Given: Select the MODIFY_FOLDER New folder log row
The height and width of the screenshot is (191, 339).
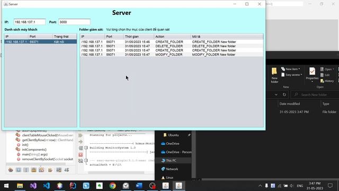Looking at the screenshot, I should pyautogui.click(x=172, y=55).
